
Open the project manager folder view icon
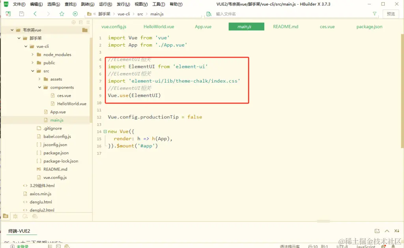pyautogui.click(x=6, y=216)
